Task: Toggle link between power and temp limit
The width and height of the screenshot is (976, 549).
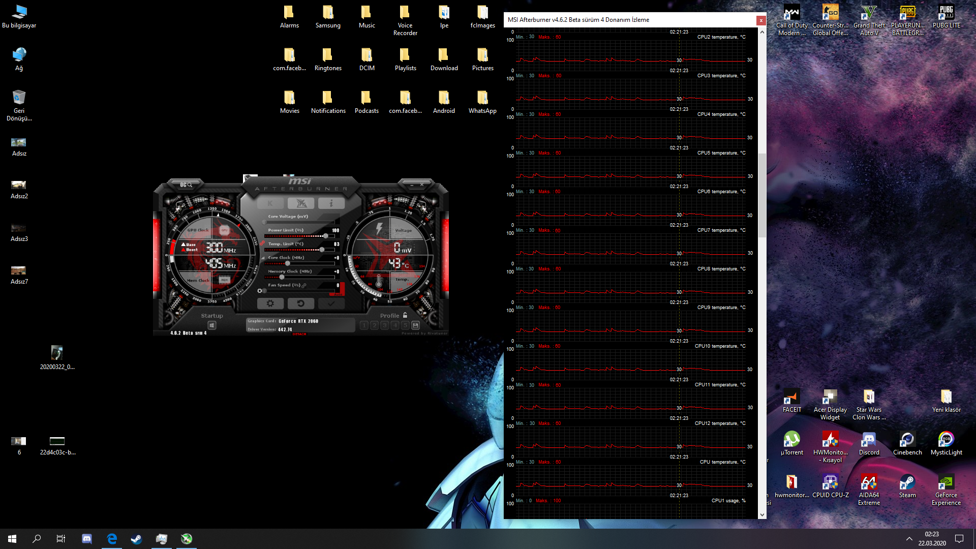Action: [x=263, y=243]
